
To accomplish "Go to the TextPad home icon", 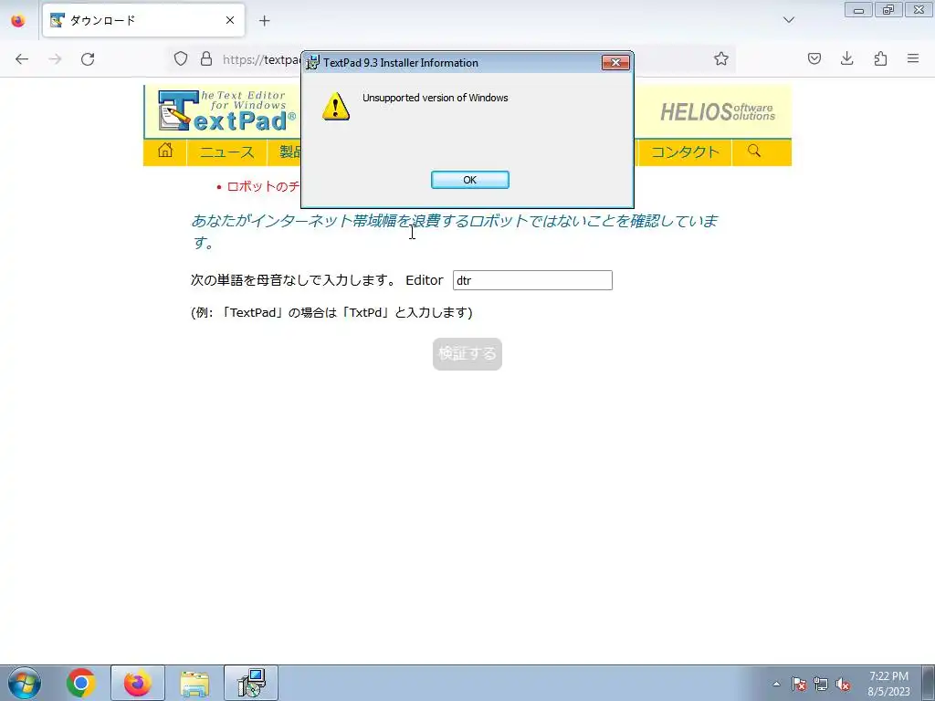I will coord(165,151).
